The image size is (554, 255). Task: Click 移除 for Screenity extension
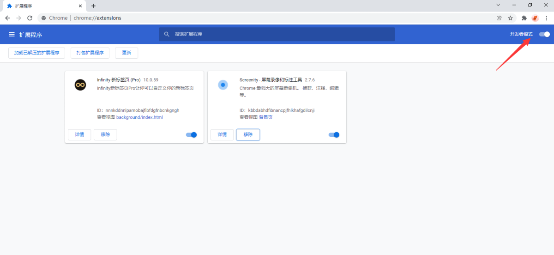click(x=248, y=134)
